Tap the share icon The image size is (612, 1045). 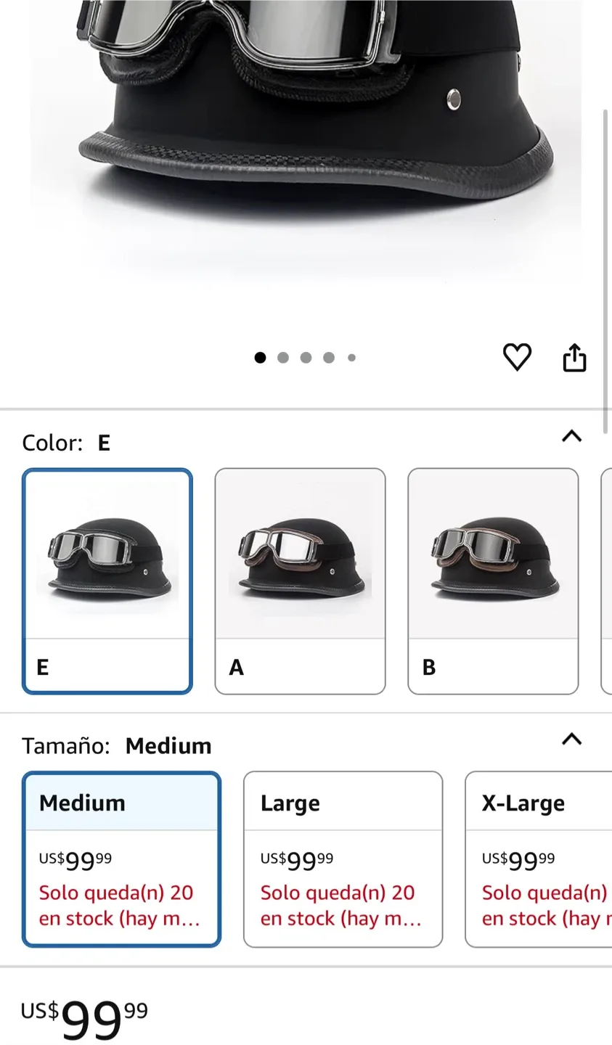pos(574,357)
